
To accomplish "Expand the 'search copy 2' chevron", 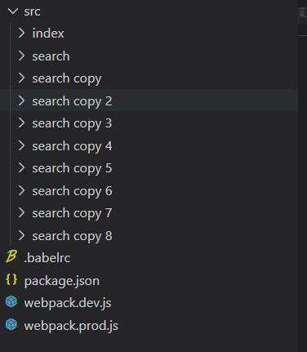I will (21, 100).
